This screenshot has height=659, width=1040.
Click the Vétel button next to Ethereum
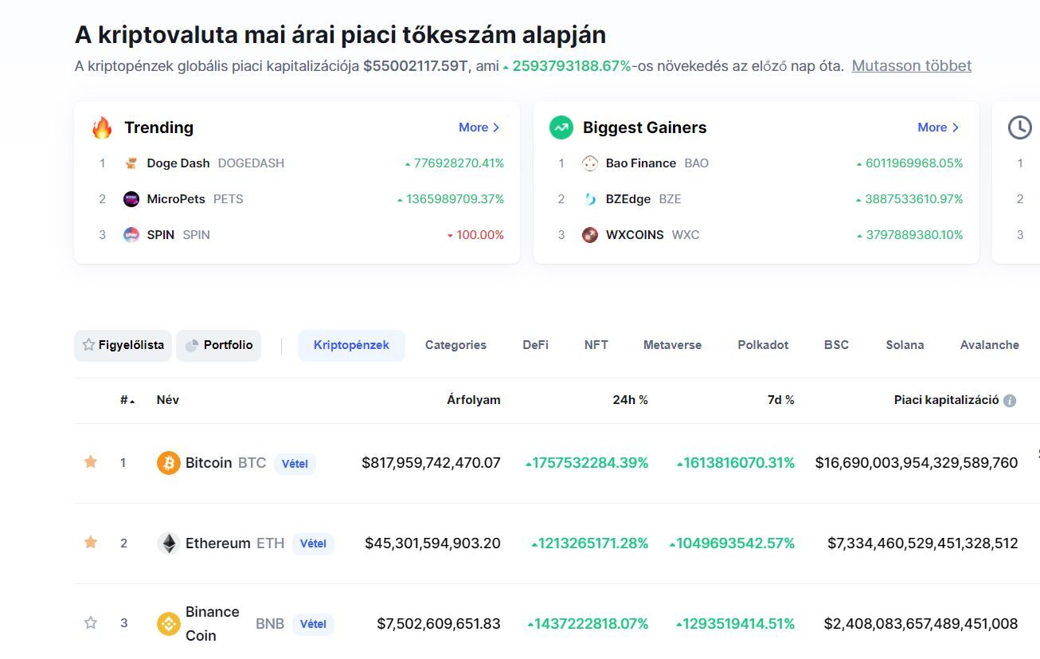coord(313,544)
